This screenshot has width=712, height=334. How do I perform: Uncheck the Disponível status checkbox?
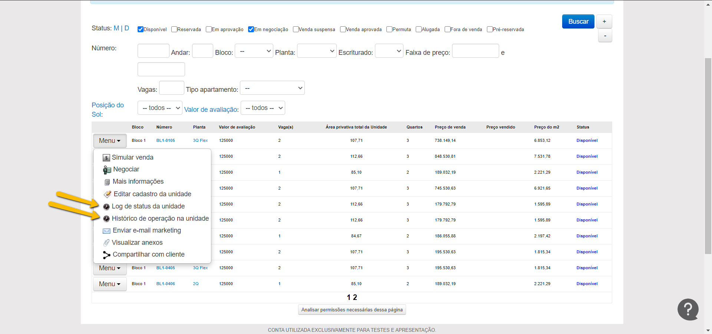(141, 29)
